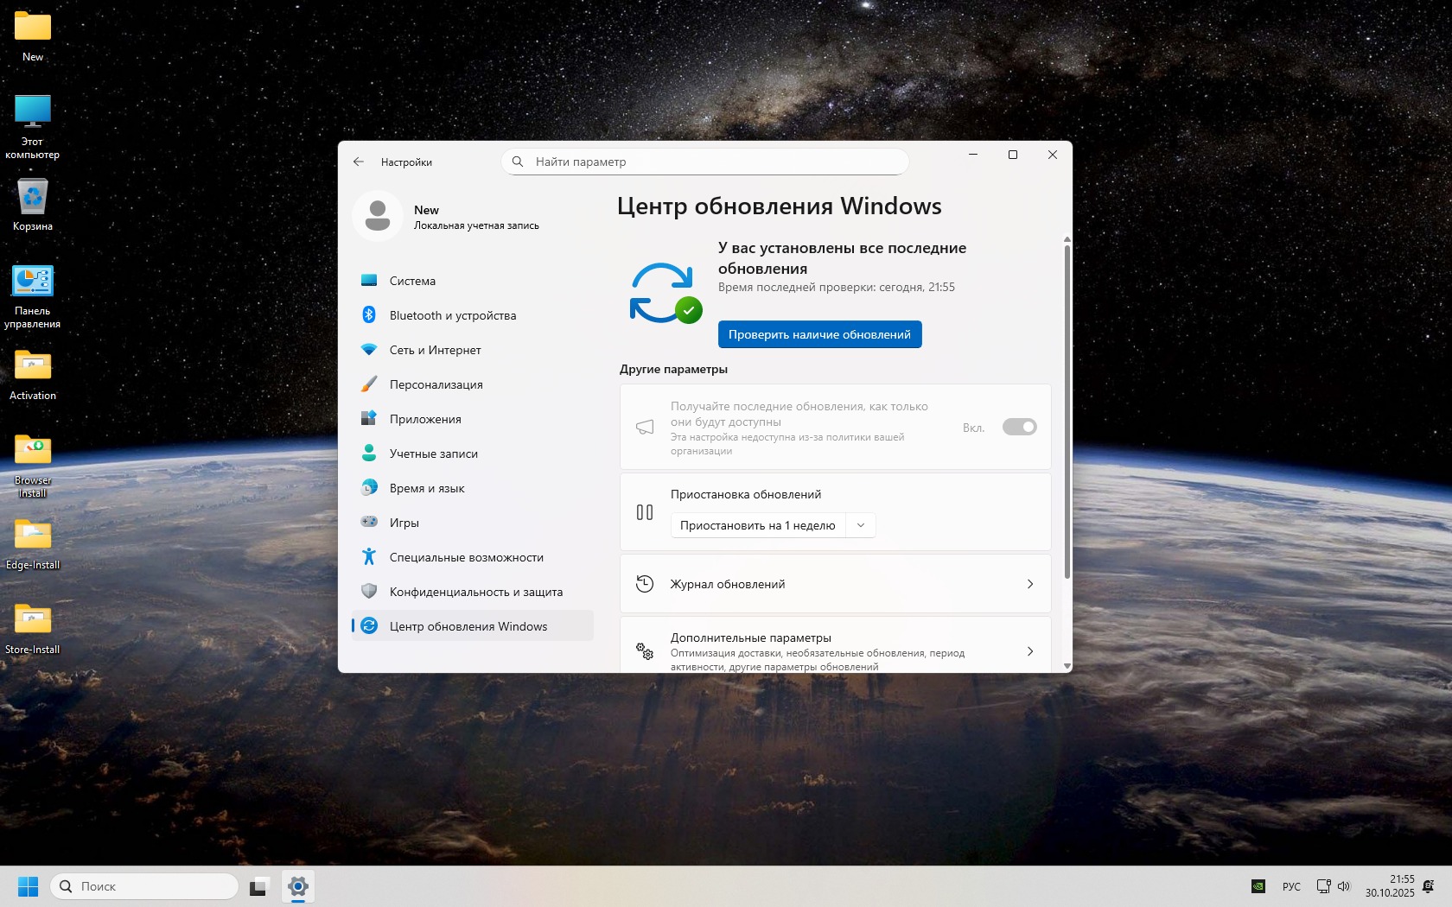Open Сеть и Интернет via its Wi-Fi icon

pyautogui.click(x=369, y=350)
